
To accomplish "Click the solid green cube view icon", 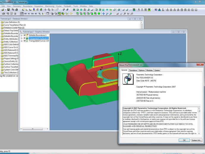I will 99,14.
